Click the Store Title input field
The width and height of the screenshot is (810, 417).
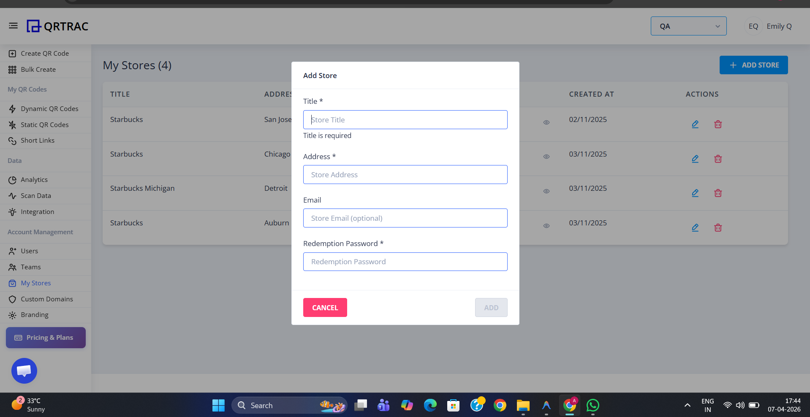click(x=405, y=119)
